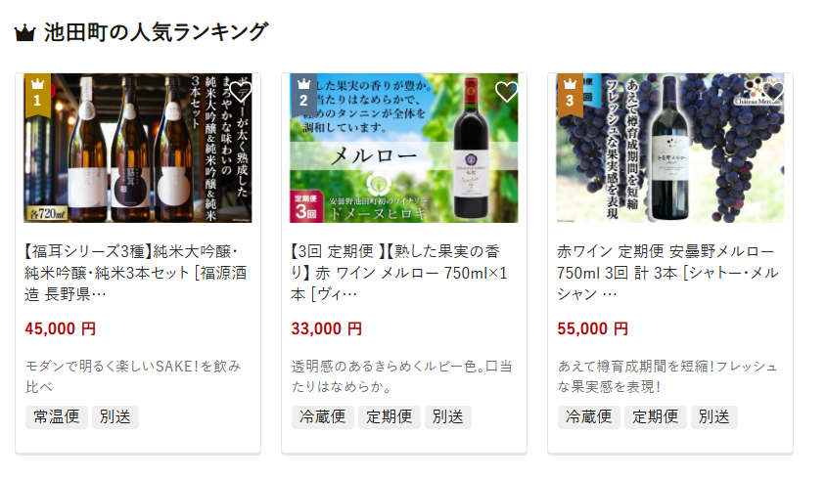
Task: Open 【3回 定期便】赤 ワイン メルロー title link
Action: [x=398, y=273]
